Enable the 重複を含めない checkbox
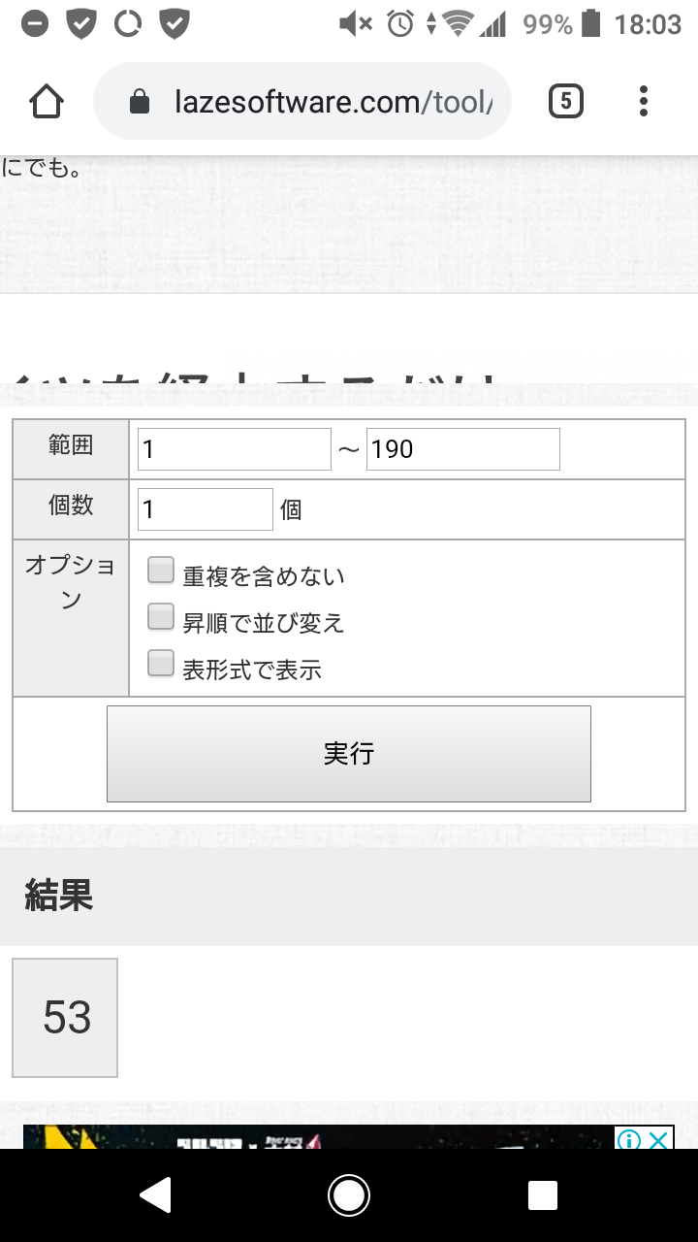 161,571
